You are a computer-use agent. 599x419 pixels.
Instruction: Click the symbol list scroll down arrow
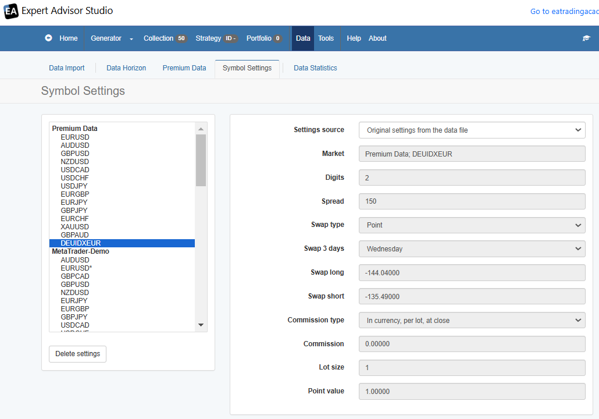coord(201,325)
